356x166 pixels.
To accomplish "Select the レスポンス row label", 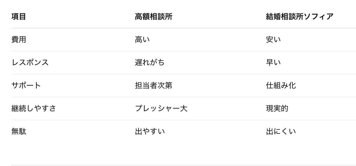I will 30,63.
